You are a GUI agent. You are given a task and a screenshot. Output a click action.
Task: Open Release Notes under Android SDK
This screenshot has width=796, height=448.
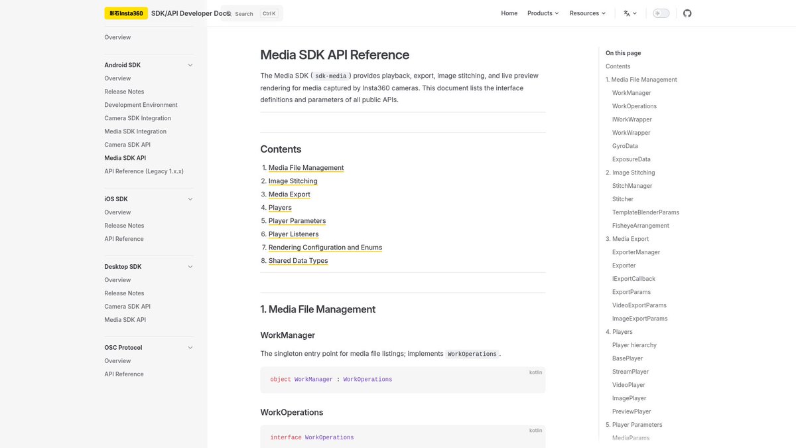tap(124, 92)
